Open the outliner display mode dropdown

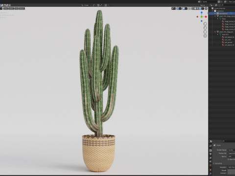[x=216, y=5]
